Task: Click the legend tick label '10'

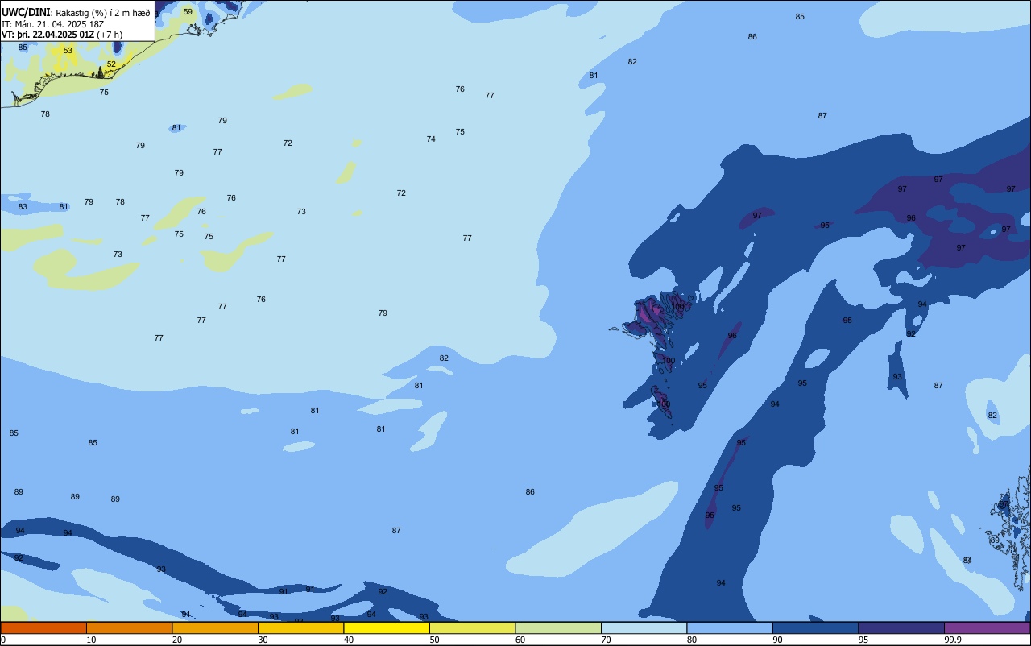Action: pyautogui.click(x=91, y=640)
